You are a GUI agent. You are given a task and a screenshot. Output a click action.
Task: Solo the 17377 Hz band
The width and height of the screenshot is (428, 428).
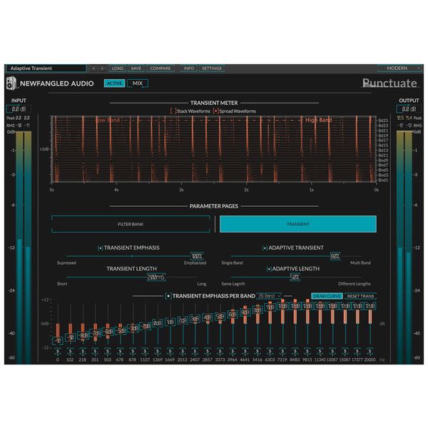[x=357, y=351]
